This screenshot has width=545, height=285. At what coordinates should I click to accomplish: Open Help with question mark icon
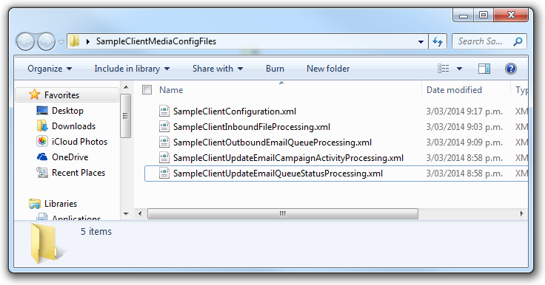point(511,69)
